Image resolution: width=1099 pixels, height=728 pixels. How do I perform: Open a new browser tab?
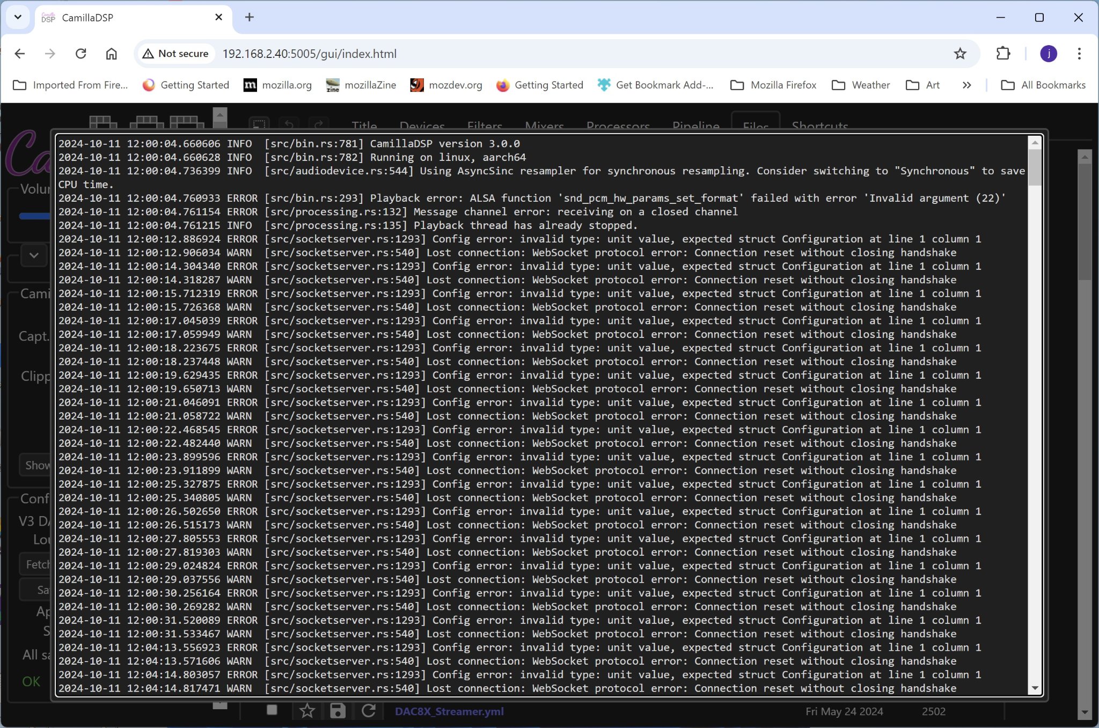[x=249, y=17]
